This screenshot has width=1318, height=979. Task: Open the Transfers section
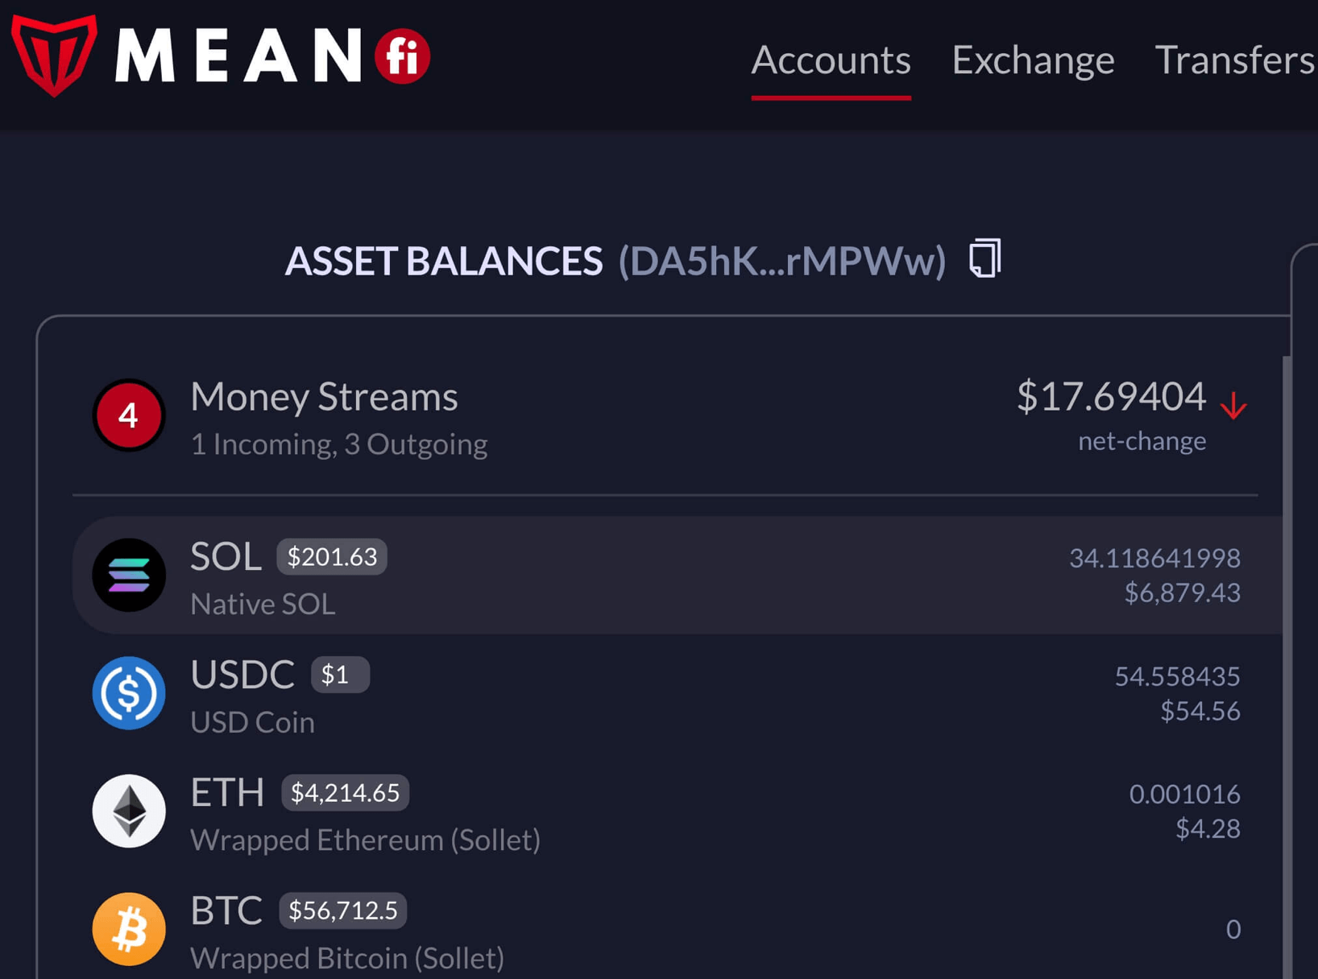[x=1234, y=60]
